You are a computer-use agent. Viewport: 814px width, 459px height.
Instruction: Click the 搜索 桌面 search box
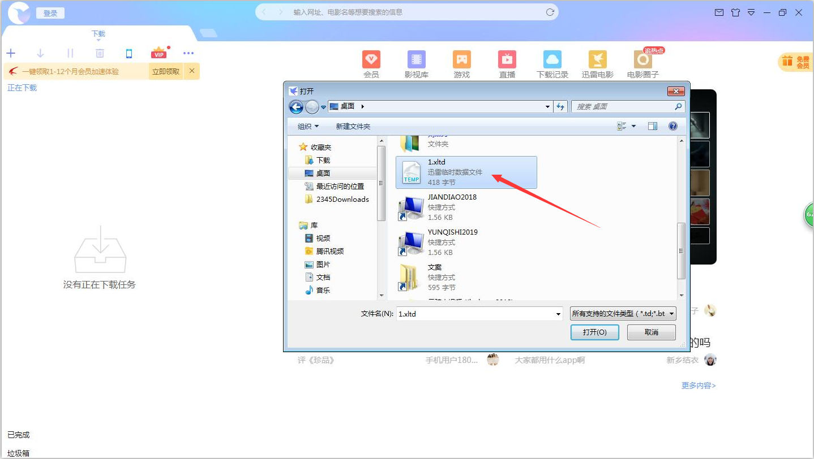coord(628,106)
